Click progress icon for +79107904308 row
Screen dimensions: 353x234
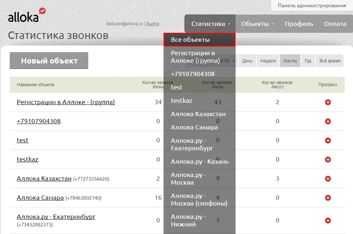coord(328,121)
